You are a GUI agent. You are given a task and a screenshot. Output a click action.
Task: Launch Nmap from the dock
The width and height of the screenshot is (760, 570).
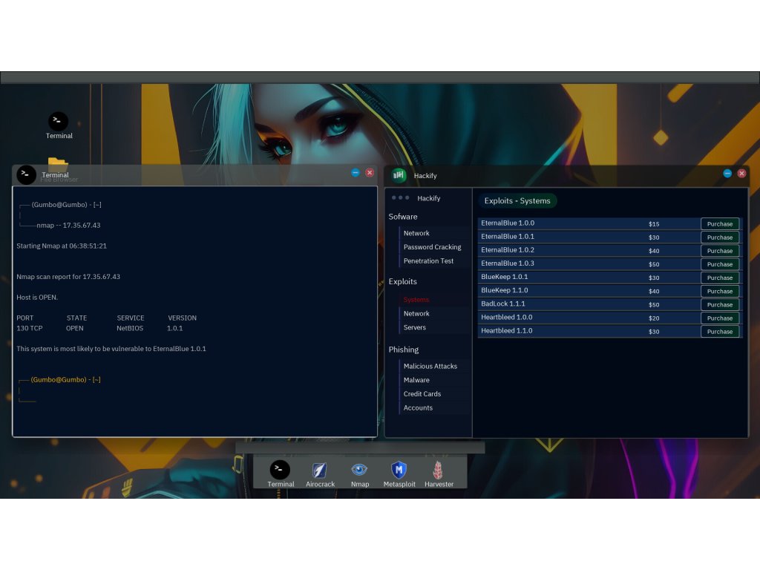[x=359, y=470]
